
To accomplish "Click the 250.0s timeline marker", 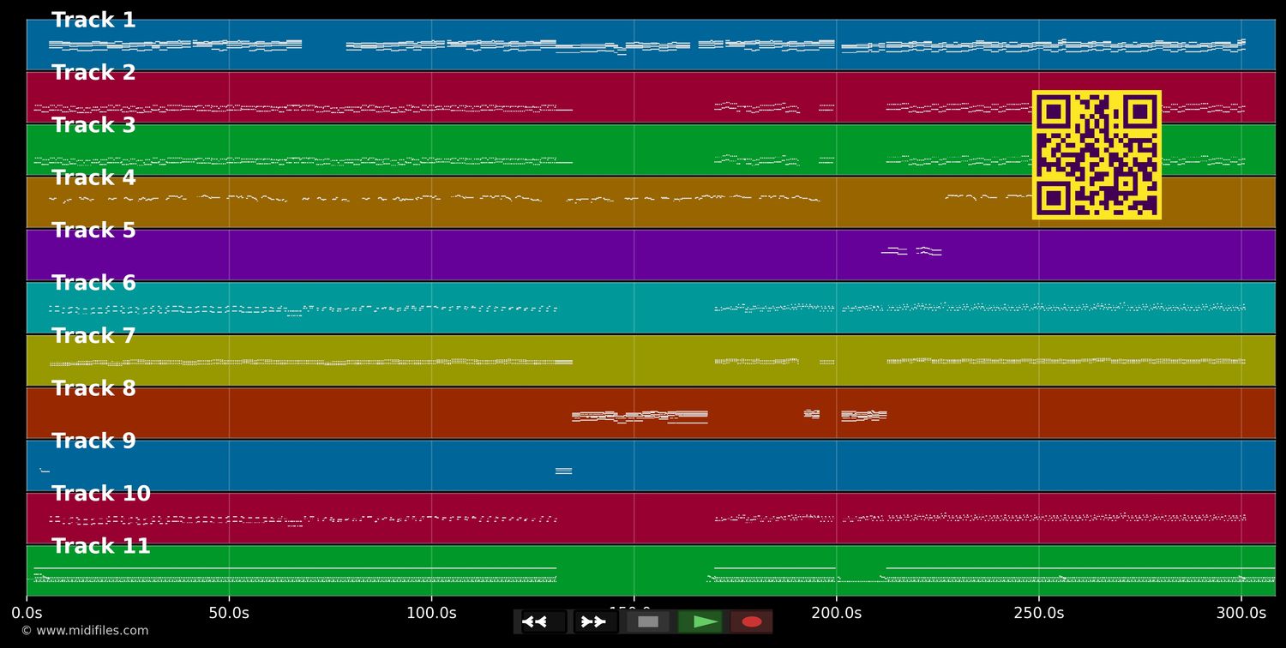I will (x=1039, y=613).
